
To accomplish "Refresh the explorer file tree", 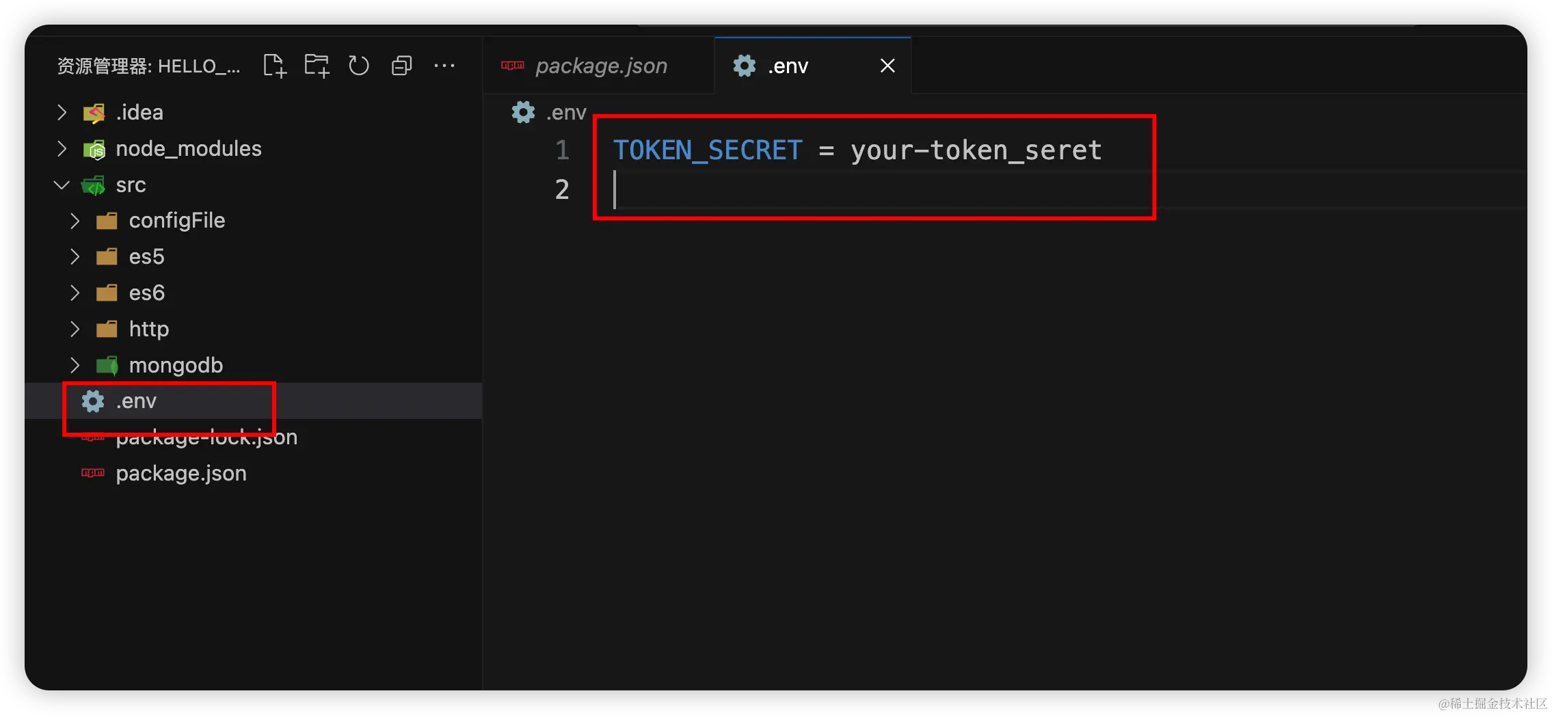I will click(359, 66).
